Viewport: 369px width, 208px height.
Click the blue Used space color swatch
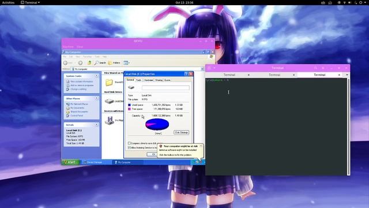point(129,105)
